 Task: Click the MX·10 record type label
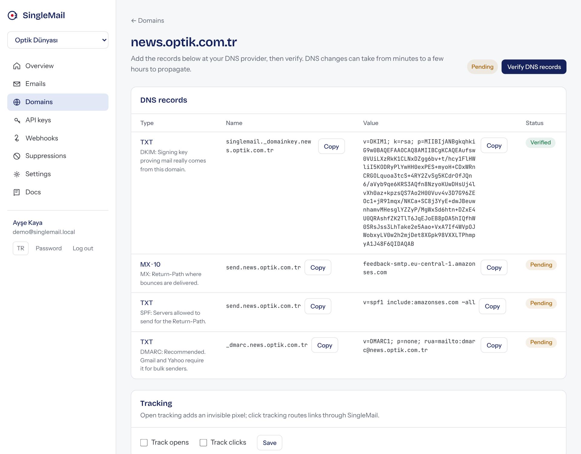[x=150, y=264]
